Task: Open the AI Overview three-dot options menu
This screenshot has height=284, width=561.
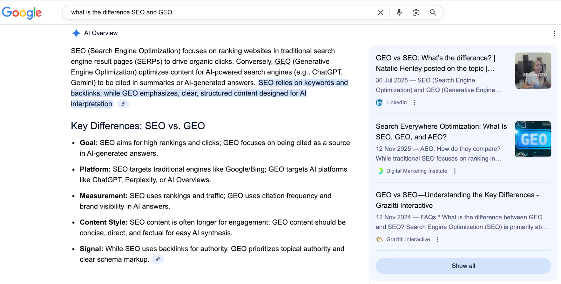Action: 554,34
